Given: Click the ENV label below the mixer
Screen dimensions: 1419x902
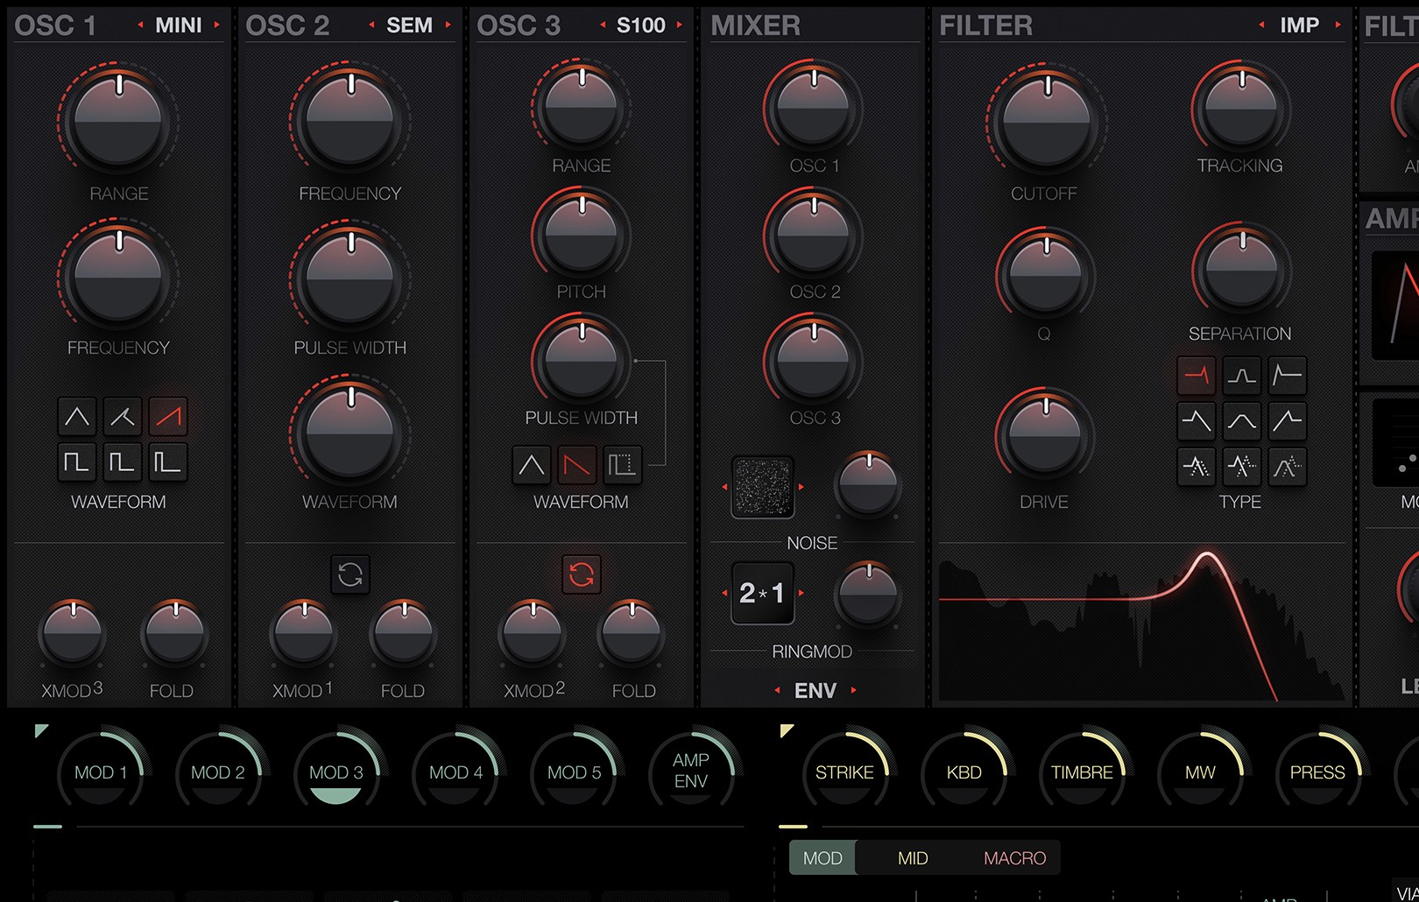Looking at the screenshot, I should [x=814, y=689].
